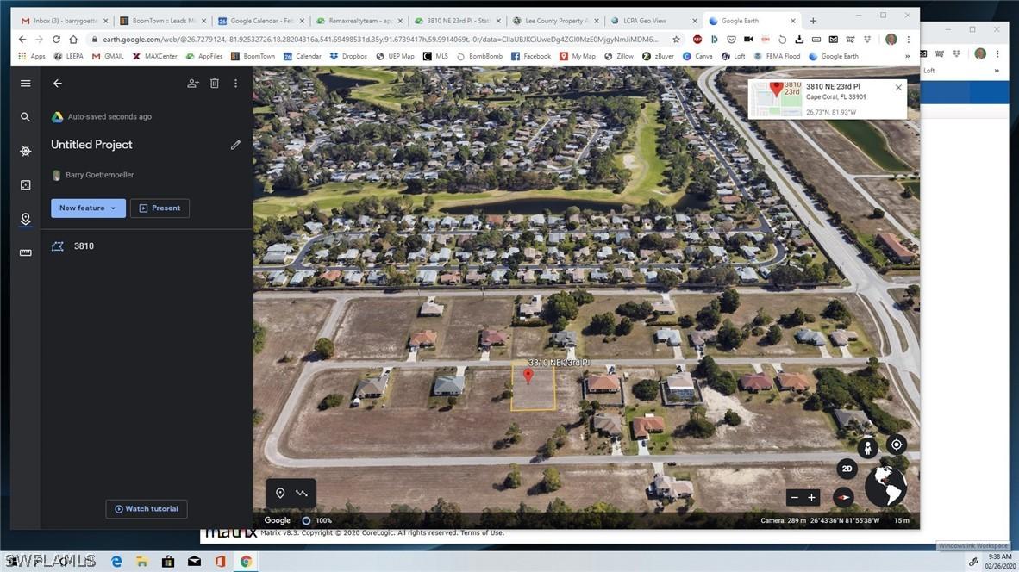The width and height of the screenshot is (1019, 572).
Task: Select the measure ruler tool
Action: point(25,252)
